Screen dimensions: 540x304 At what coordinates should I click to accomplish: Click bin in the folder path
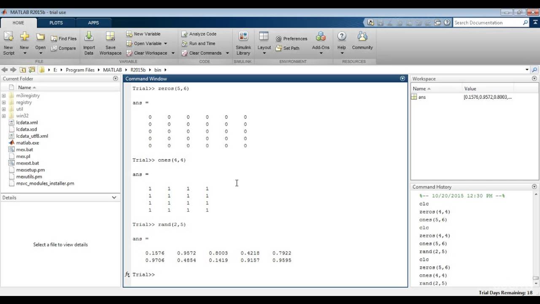(158, 70)
